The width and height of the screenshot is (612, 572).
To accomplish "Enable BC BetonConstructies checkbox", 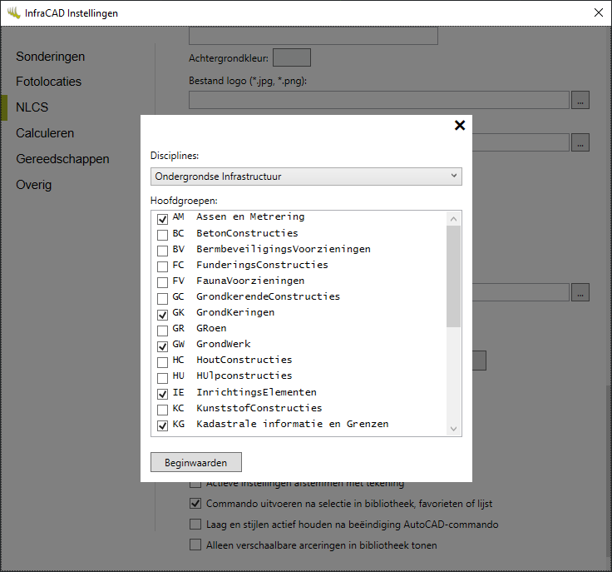I will click(x=163, y=234).
